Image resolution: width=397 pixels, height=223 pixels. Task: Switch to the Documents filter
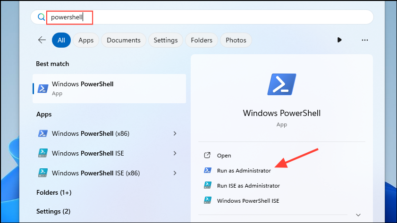pyautogui.click(x=124, y=40)
